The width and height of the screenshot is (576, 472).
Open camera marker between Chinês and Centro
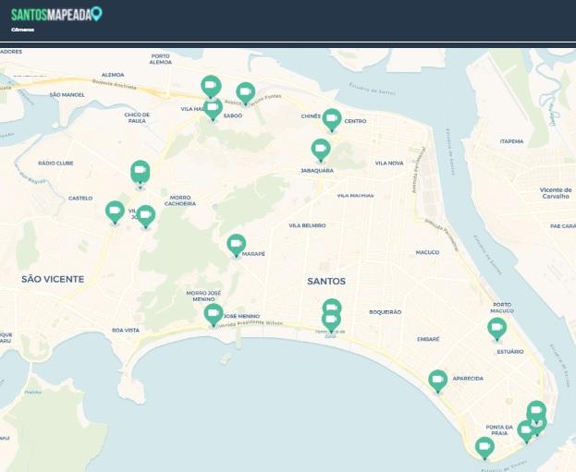pyautogui.click(x=332, y=120)
